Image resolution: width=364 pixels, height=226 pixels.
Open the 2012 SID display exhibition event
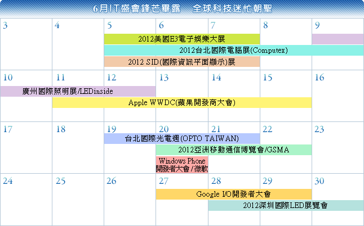tap(181, 61)
